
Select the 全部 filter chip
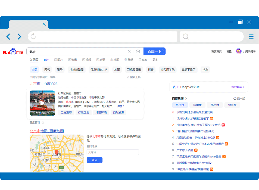tap(35, 69)
